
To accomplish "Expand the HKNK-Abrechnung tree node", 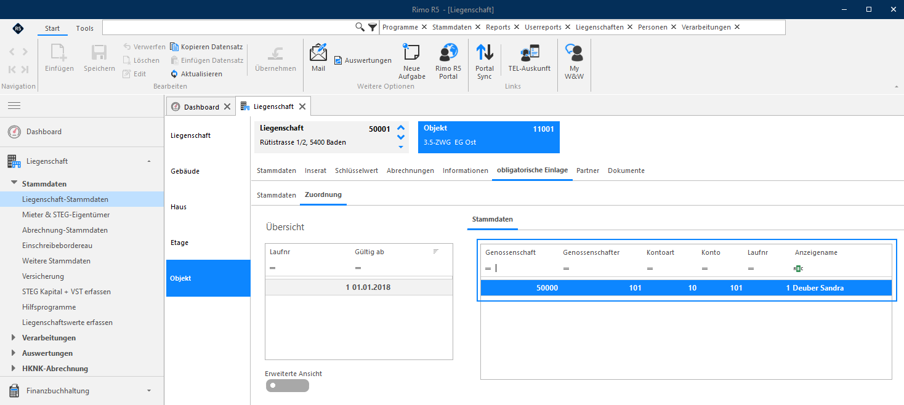I will click(14, 368).
